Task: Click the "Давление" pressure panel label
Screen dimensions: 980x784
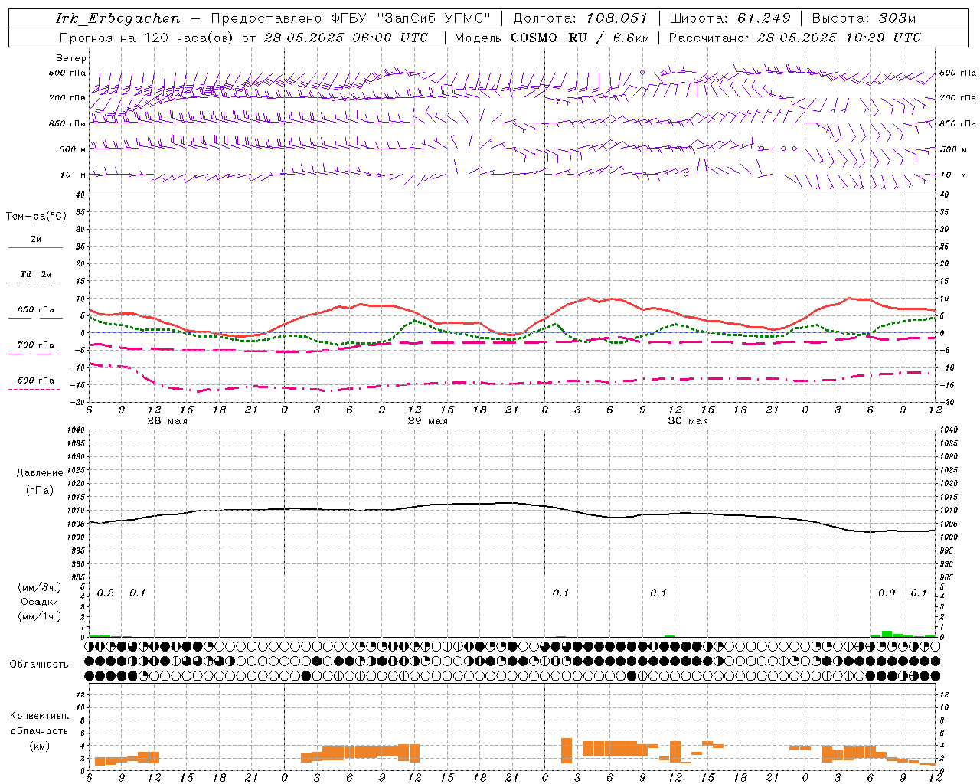Action: pyautogui.click(x=40, y=473)
